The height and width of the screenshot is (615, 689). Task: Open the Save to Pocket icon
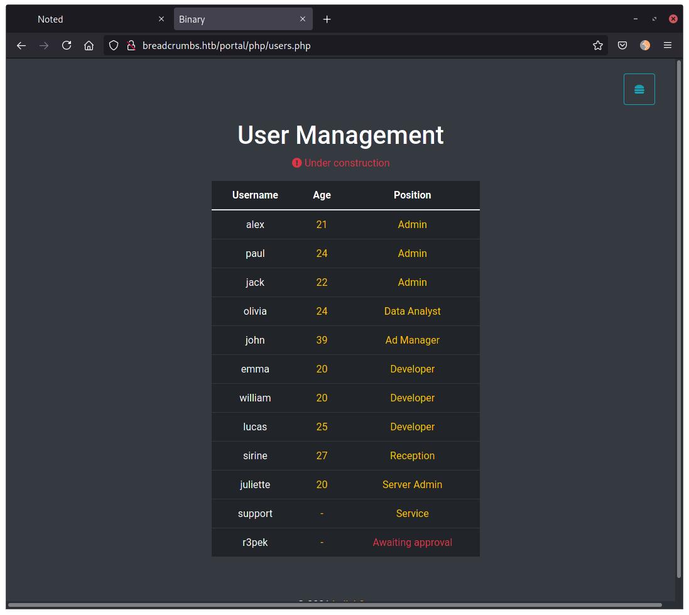622,45
